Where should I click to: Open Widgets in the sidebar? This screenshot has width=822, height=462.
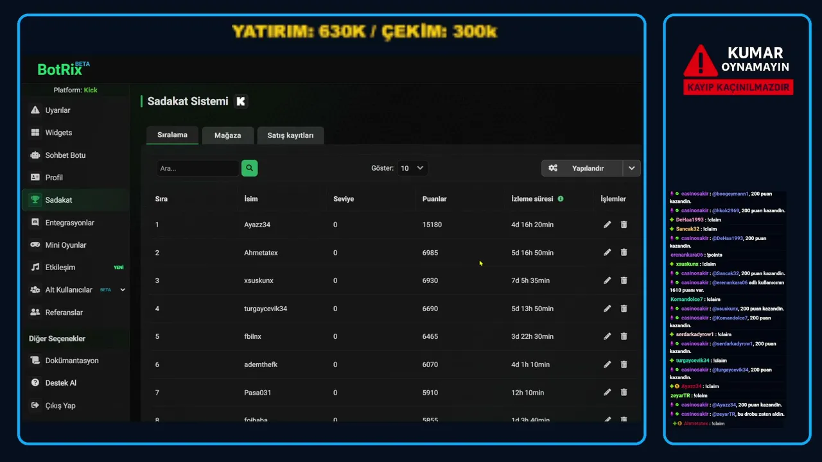pos(75,133)
